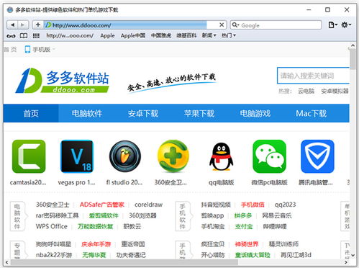Show all bookmarks book icon

coord(24,36)
